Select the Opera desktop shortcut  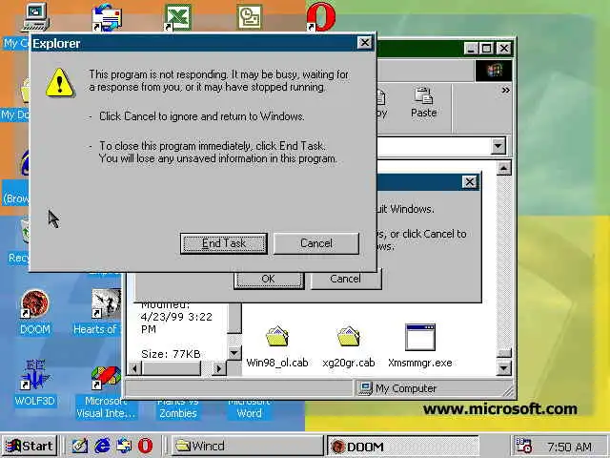pyautogui.click(x=321, y=17)
